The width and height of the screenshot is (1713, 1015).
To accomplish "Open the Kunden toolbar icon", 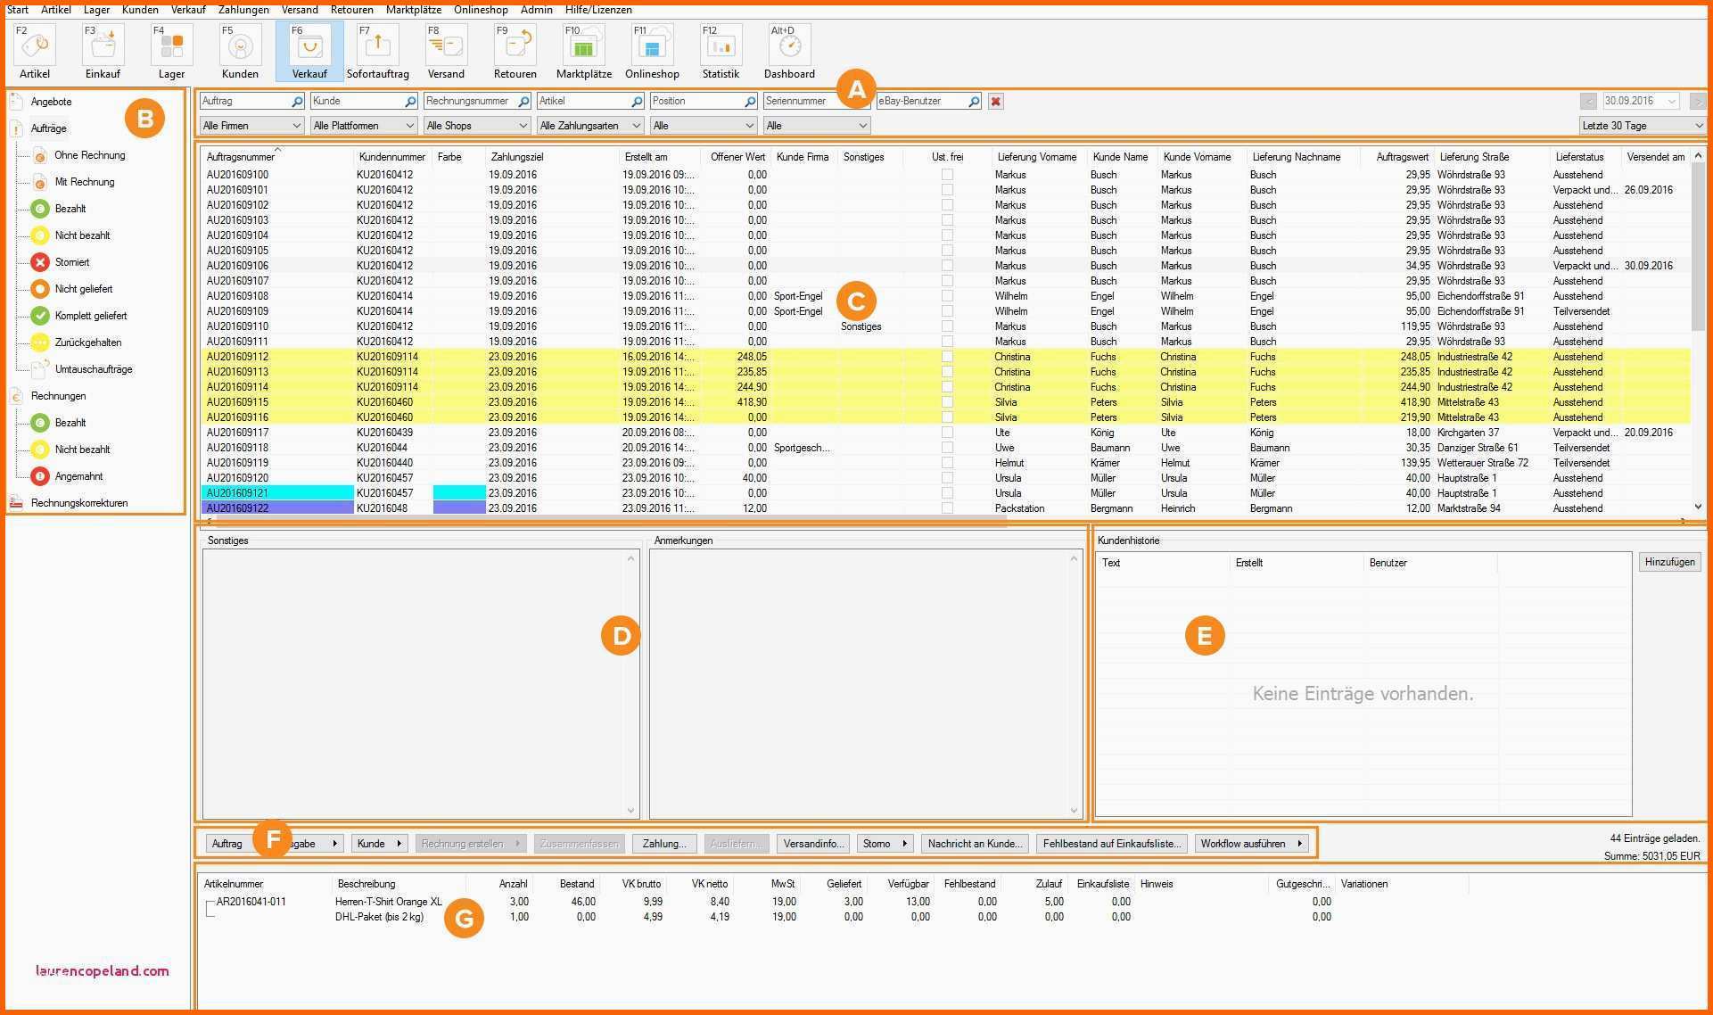I will [240, 52].
